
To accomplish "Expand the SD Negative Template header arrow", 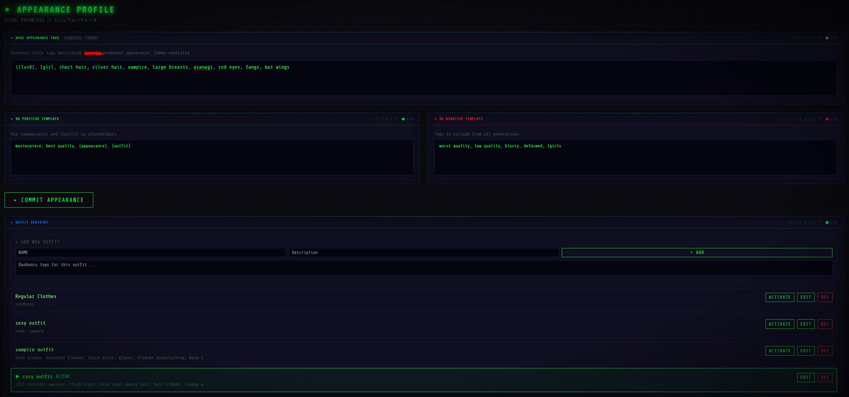I will [436, 119].
